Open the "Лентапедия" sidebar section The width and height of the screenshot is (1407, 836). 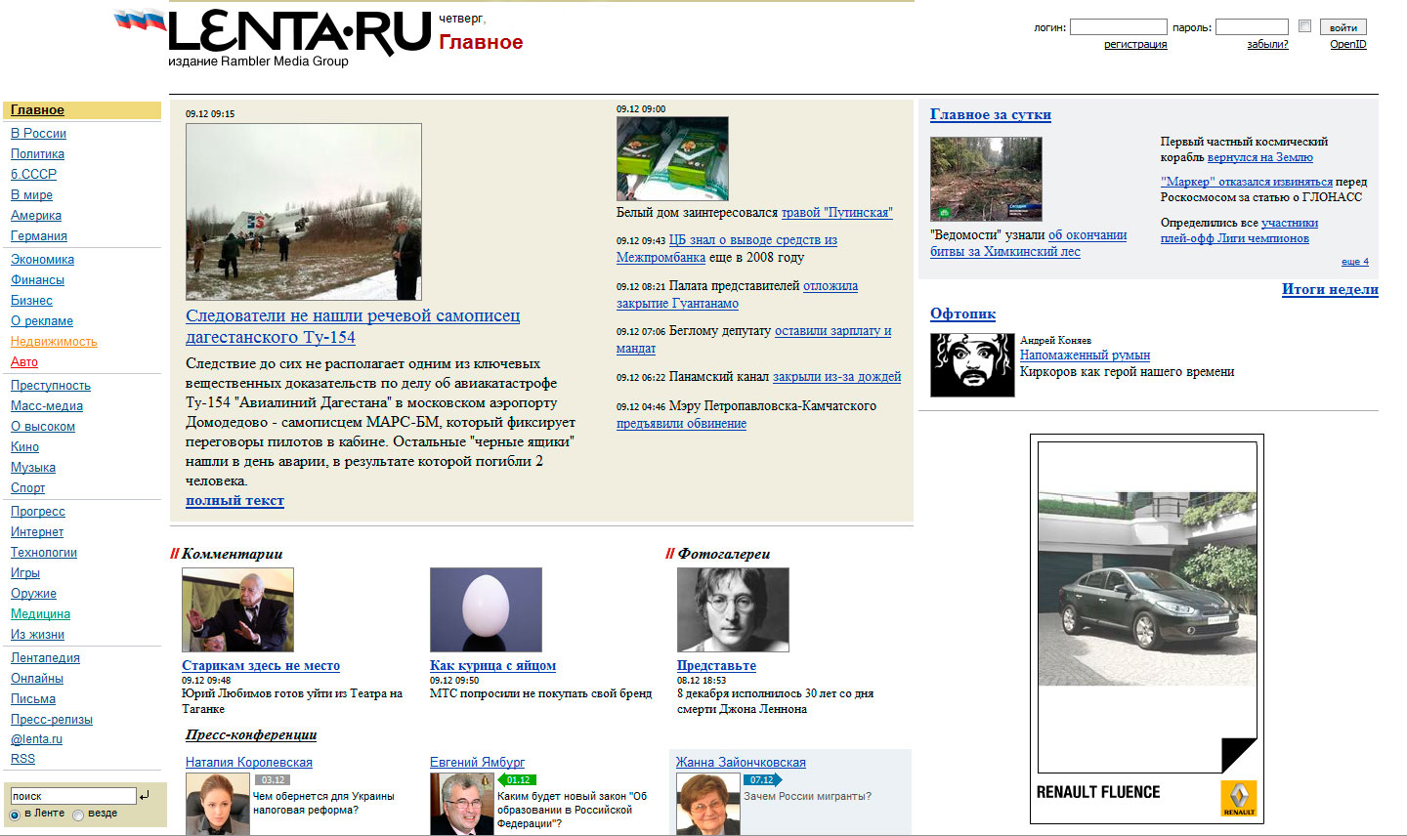point(45,658)
